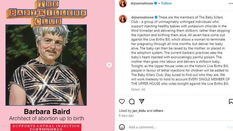Advance carousel with next arrow
This screenshot has height=131, width=233.
click(109, 65)
